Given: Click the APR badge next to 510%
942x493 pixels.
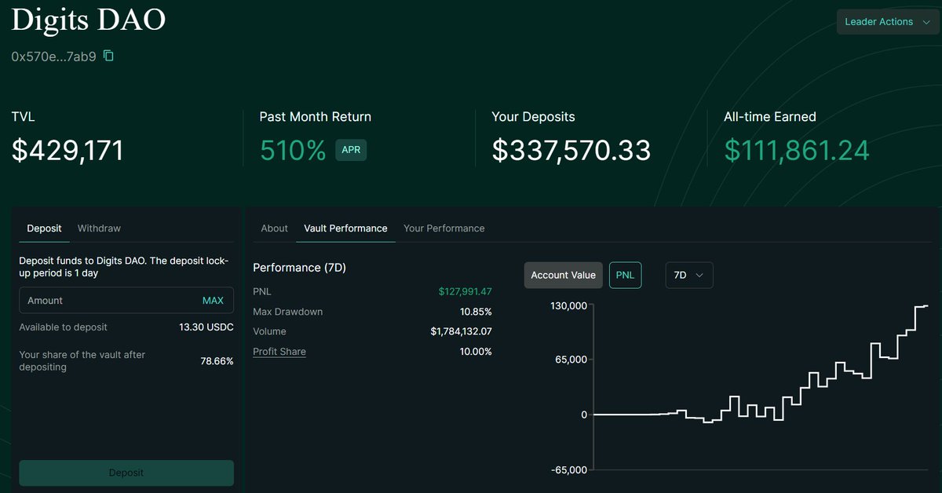Looking at the screenshot, I should pyautogui.click(x=351, y=150).
